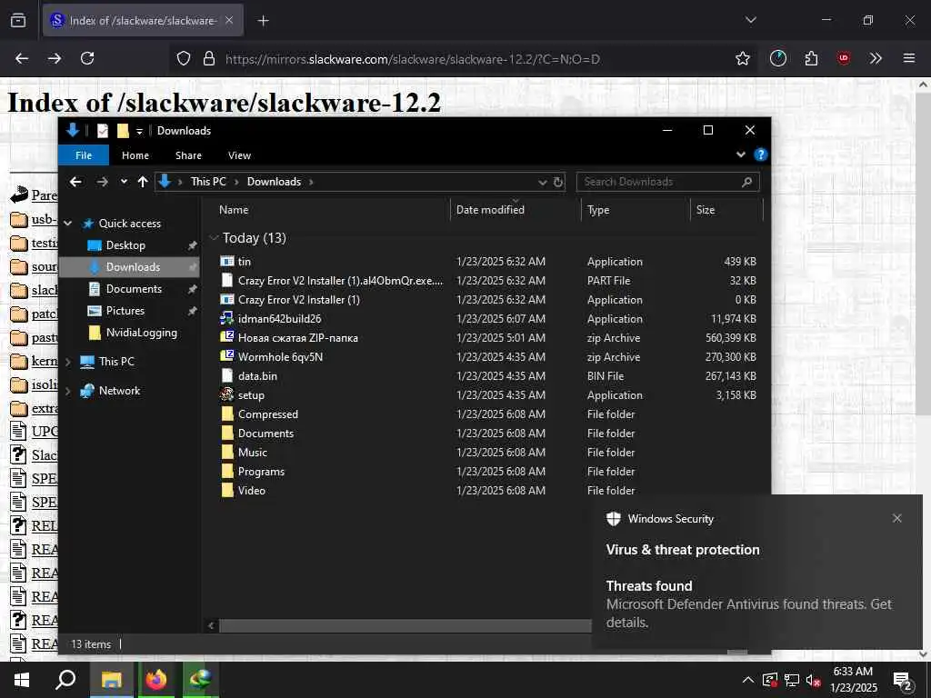This screenshot has width=931, height=698.
Task: Switch to Firefox on the taskbar
Action: (x=155, y=680)
